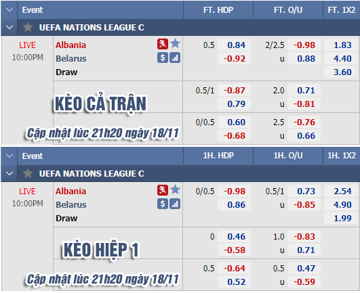This screenshot has height=293, width=360.
Task: Pick full-time Albania win odds 1.83
Action: coord(341,45)
